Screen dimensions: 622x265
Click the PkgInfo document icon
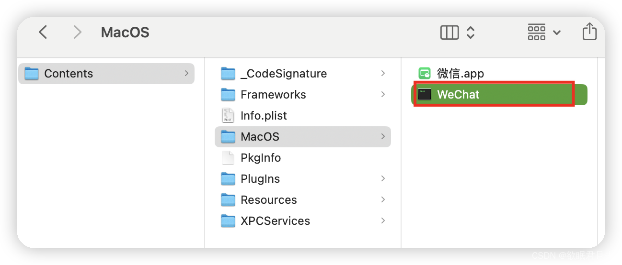(x=228, y=157)
